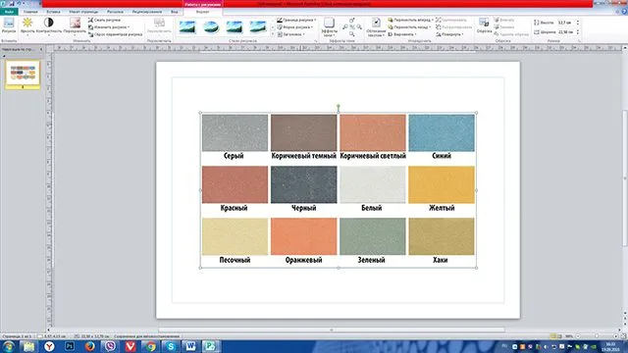Image resolution: width=628 pixels, height=353 pixels.
Task: Open the Caption (Заголовок) dropdown
Action: click(x=290, y=34)
